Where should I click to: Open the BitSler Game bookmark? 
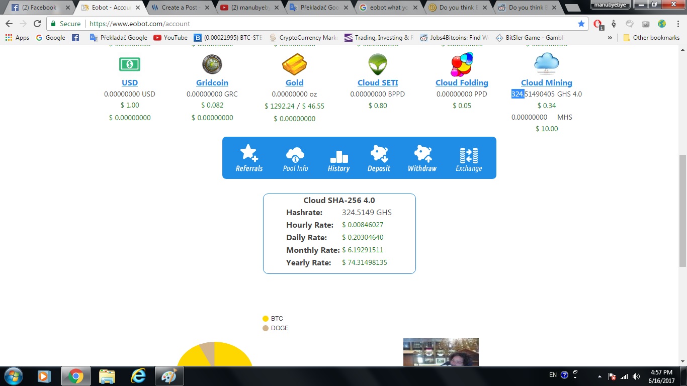click(530, 38)
